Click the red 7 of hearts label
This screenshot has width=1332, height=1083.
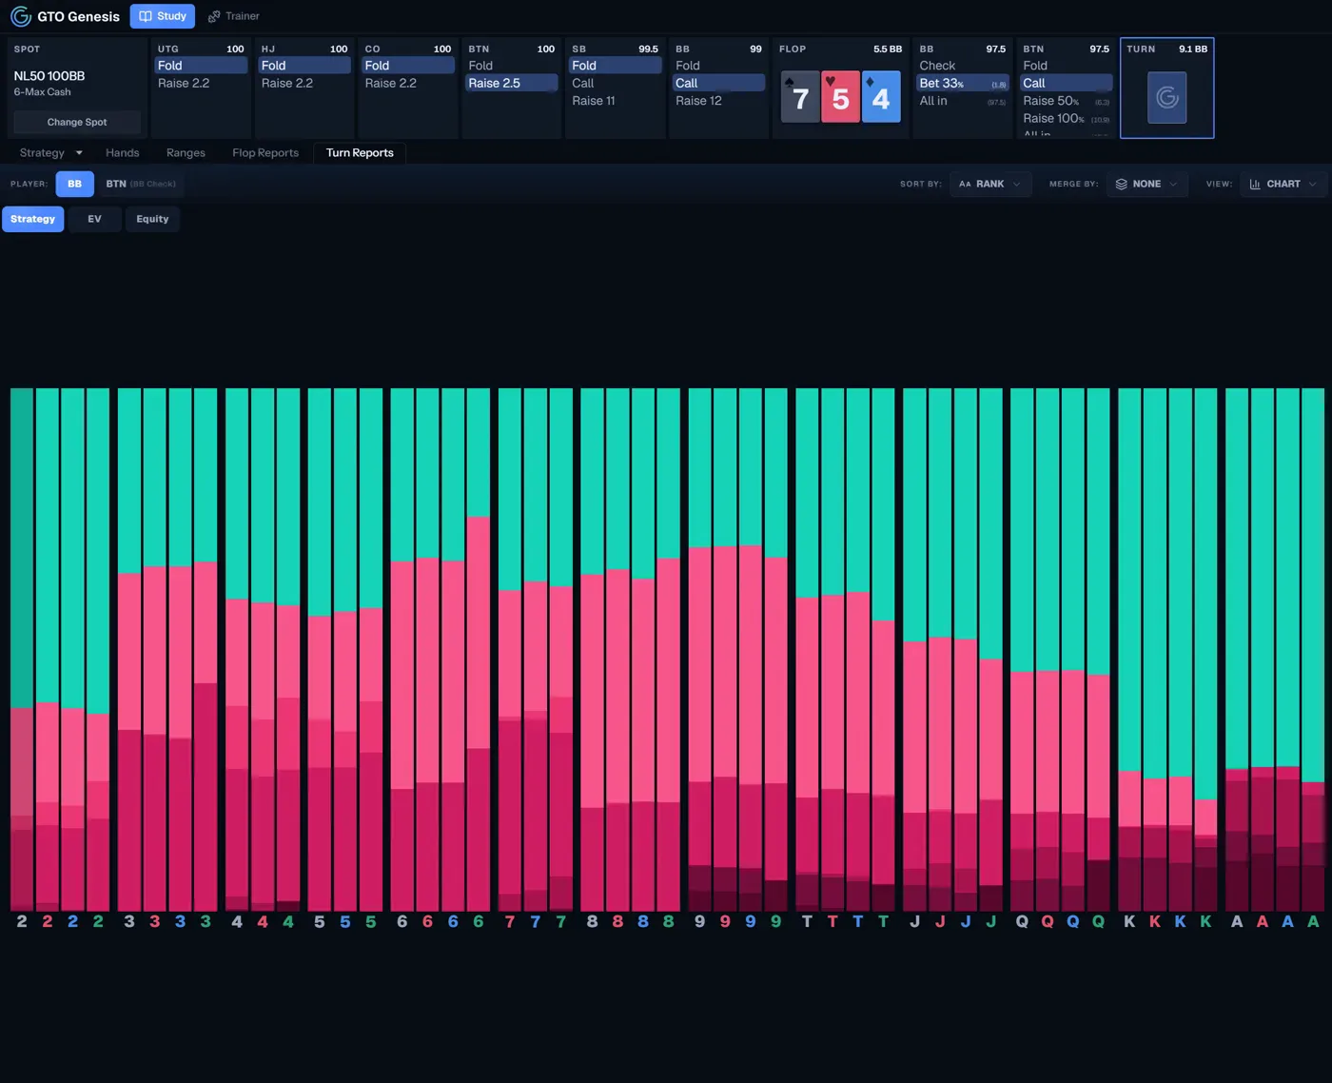(x=510, y=921)
